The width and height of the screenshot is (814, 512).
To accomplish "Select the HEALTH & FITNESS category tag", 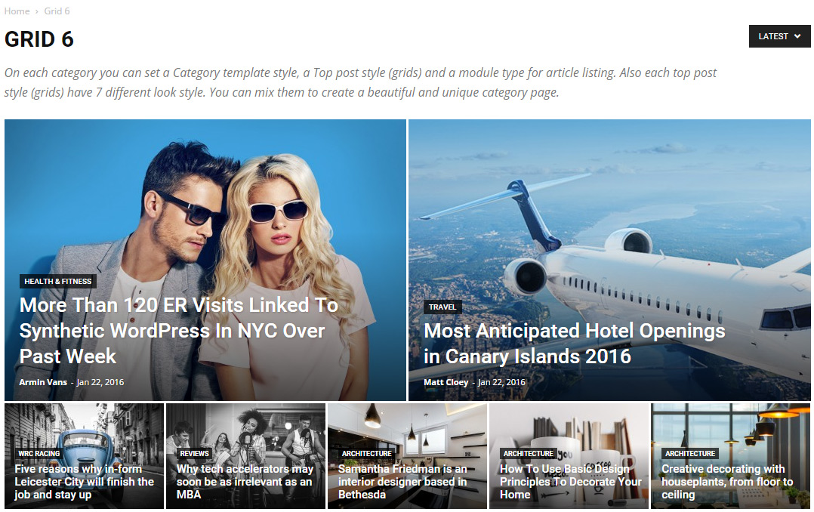I will pyautogui.click(x=57, y=282).
